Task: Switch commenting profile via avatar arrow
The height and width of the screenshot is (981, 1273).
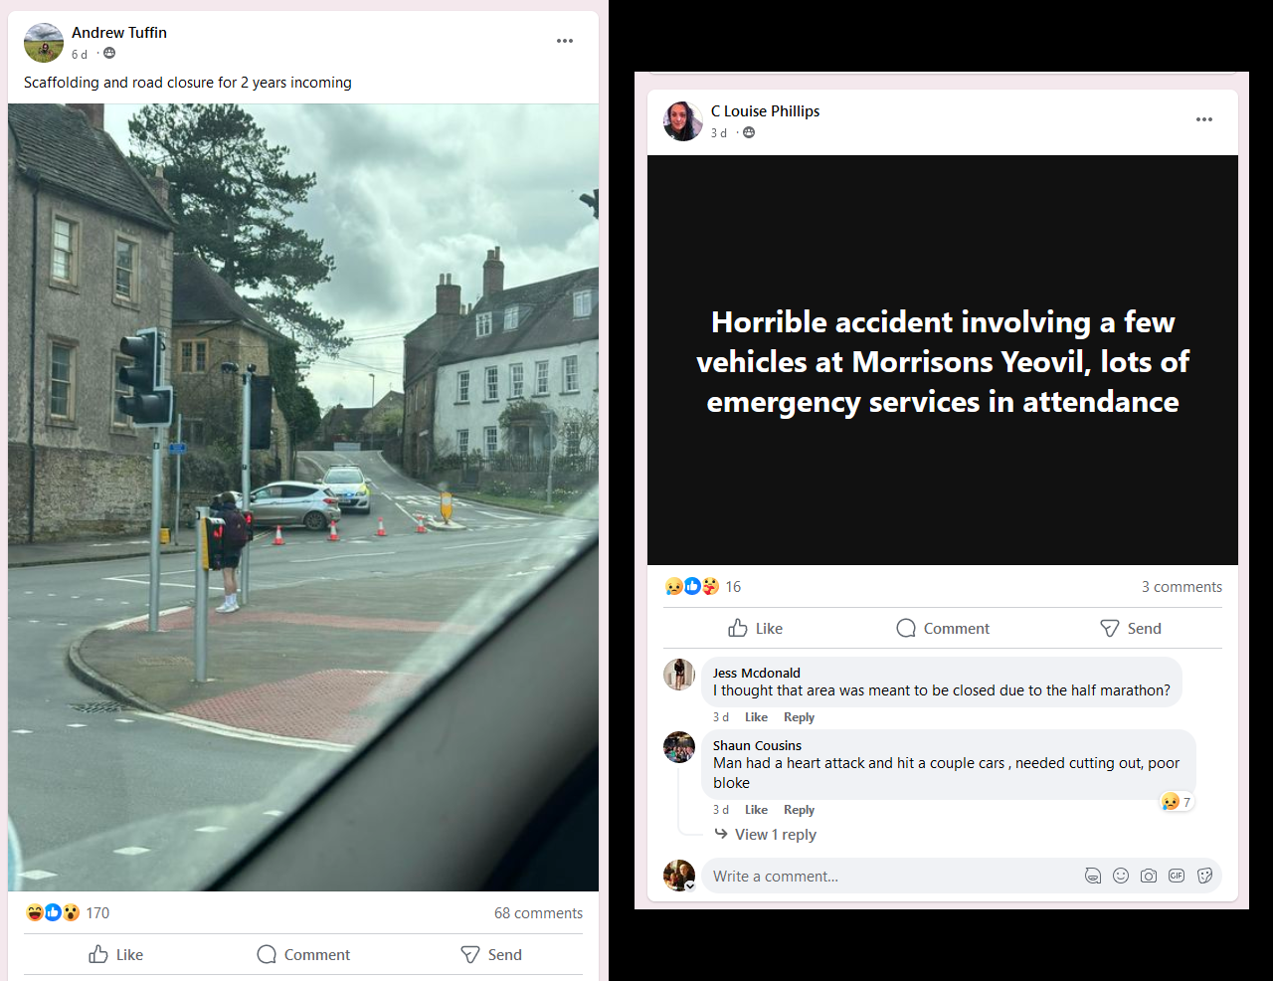Action: coord(690,885)
